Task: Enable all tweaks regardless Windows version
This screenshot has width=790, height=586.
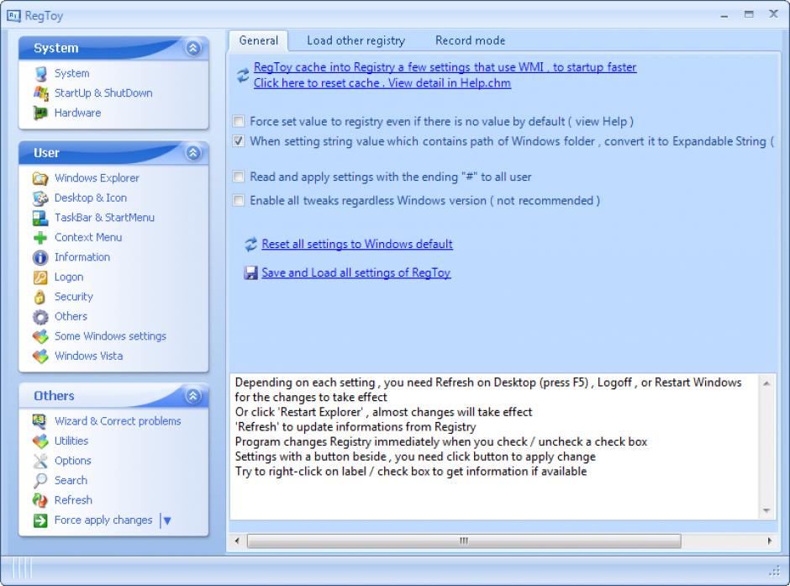Action: pyautogui.click(x=240, y=201)
